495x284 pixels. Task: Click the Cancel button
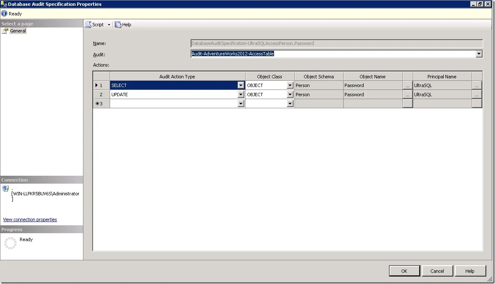coord(437,271)
